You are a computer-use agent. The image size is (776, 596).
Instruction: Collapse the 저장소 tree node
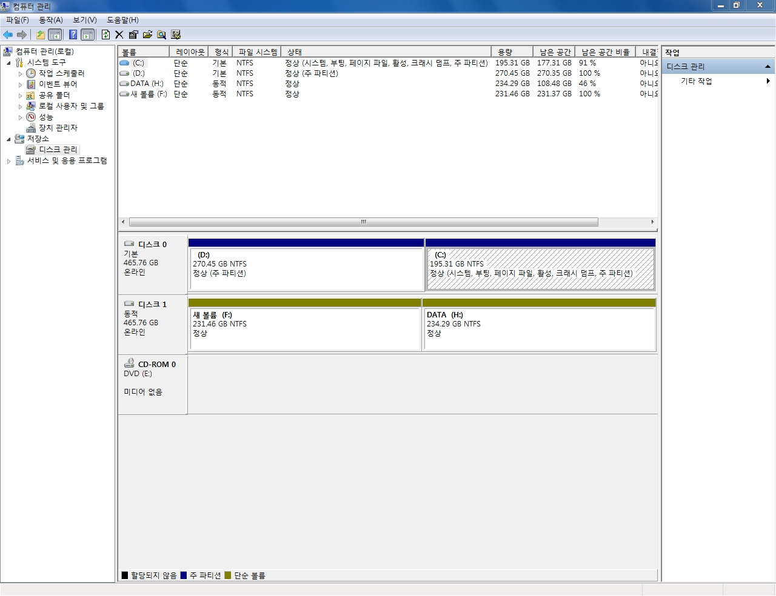click(8, 139)
